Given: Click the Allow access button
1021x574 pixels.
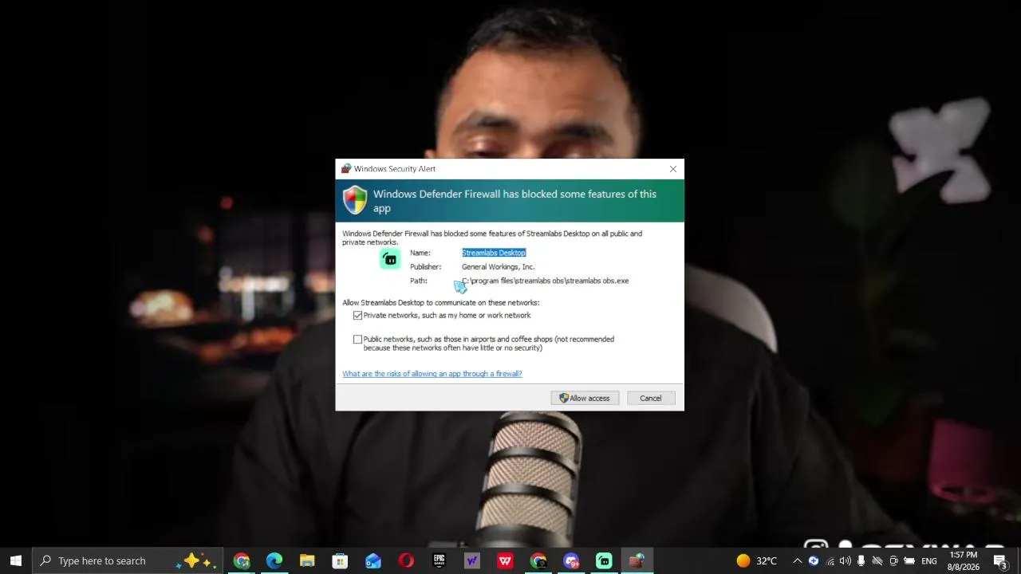Looking at the screenshot, I should [585, 398].
